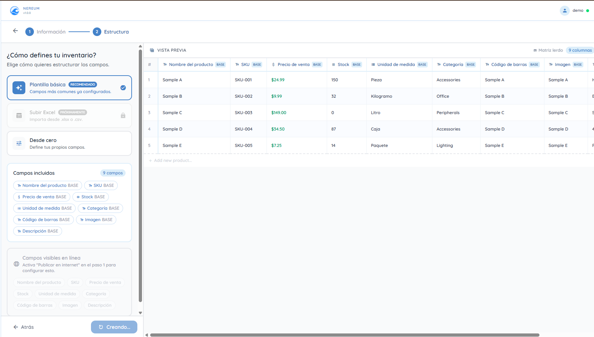Screen dimensions: 594x337
Task: Click the Imagen BASE field chip
Action: click(96, 220)
